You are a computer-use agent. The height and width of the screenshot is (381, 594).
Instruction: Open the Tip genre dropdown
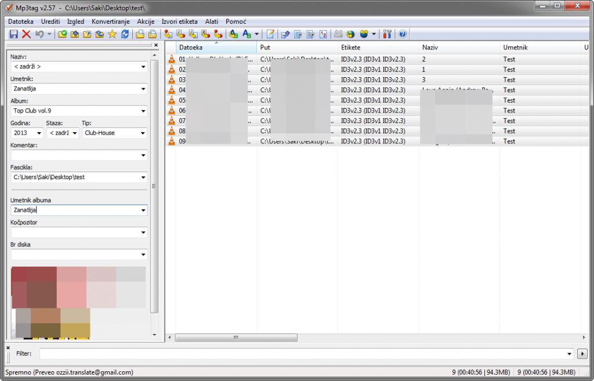click(x=143, y=133)
